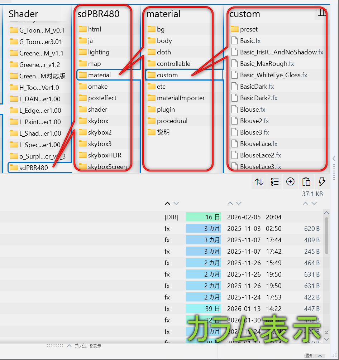Click the file list vertical scrollbar
The width and height of the screenshot is (339, 360).
(x=326, y=236)
